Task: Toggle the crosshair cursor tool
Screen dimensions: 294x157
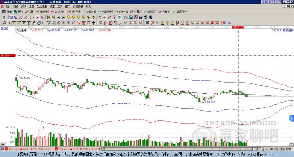Action: pyautogui.click(x=105, y=17)
